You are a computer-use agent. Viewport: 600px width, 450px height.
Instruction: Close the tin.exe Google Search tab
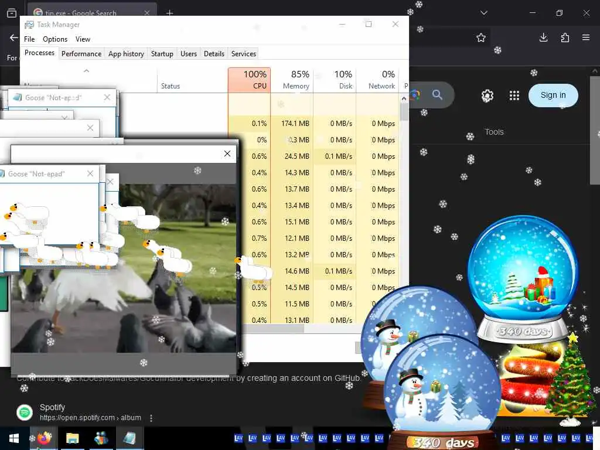pos(147,13)
